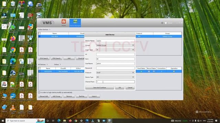This screenshot has width=220, height=123.
Task: Toggle the HIKVISION device row checkbox
Action: tap(39, 71)
